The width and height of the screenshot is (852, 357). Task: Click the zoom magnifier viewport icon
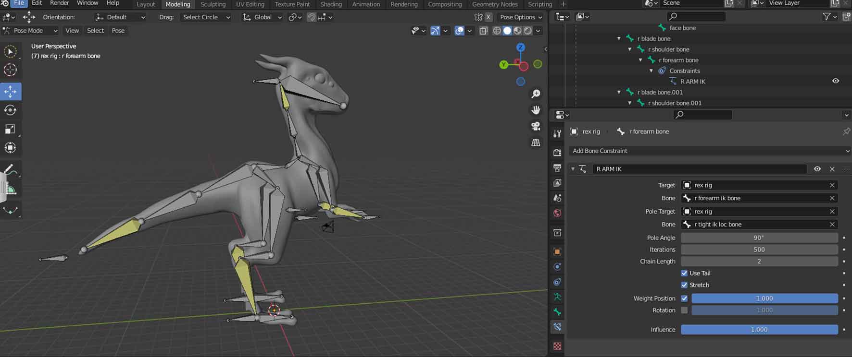536,94
